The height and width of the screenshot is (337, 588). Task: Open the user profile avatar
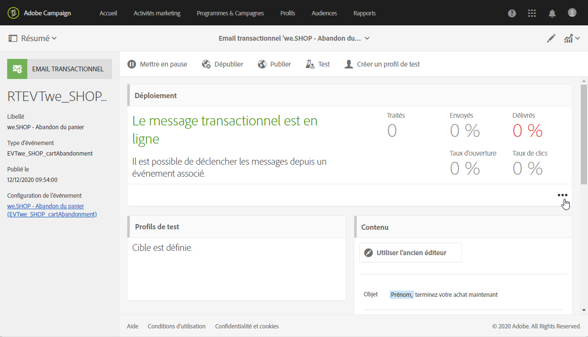(572, 12)
